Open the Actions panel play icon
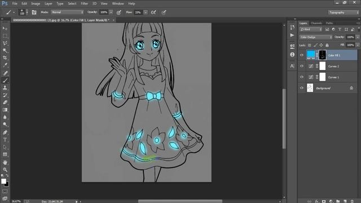The image size is (361, 203). [x=292, y=35]
